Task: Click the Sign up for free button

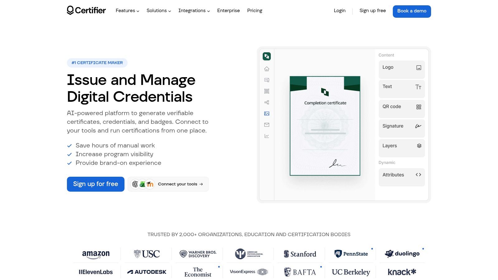Action: tap(96, 184)
